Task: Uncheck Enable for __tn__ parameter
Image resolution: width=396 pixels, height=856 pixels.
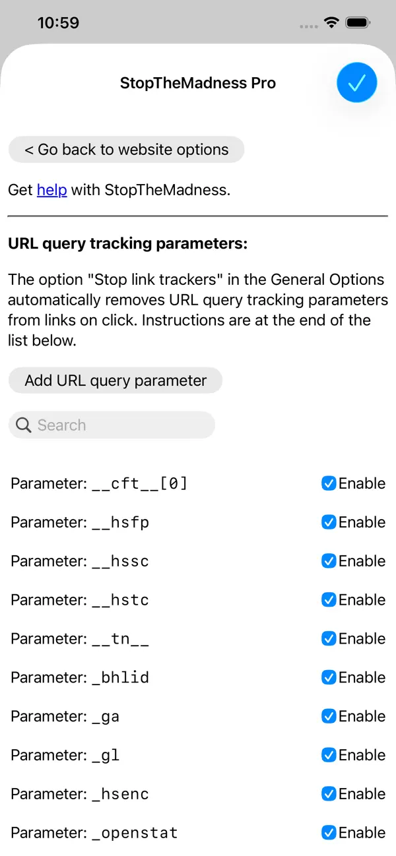Action: click(329, 638)
